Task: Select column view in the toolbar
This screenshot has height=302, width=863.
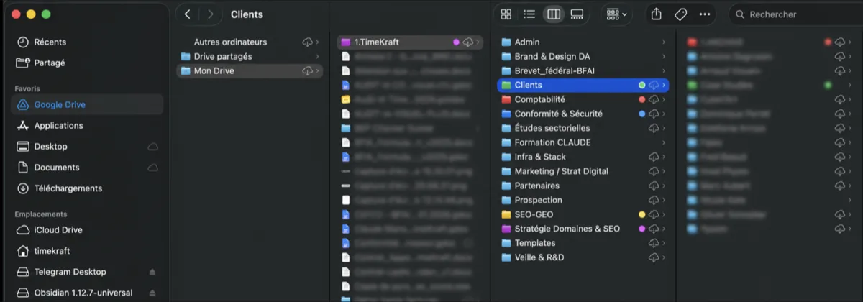Action: (x=553, y=14)
